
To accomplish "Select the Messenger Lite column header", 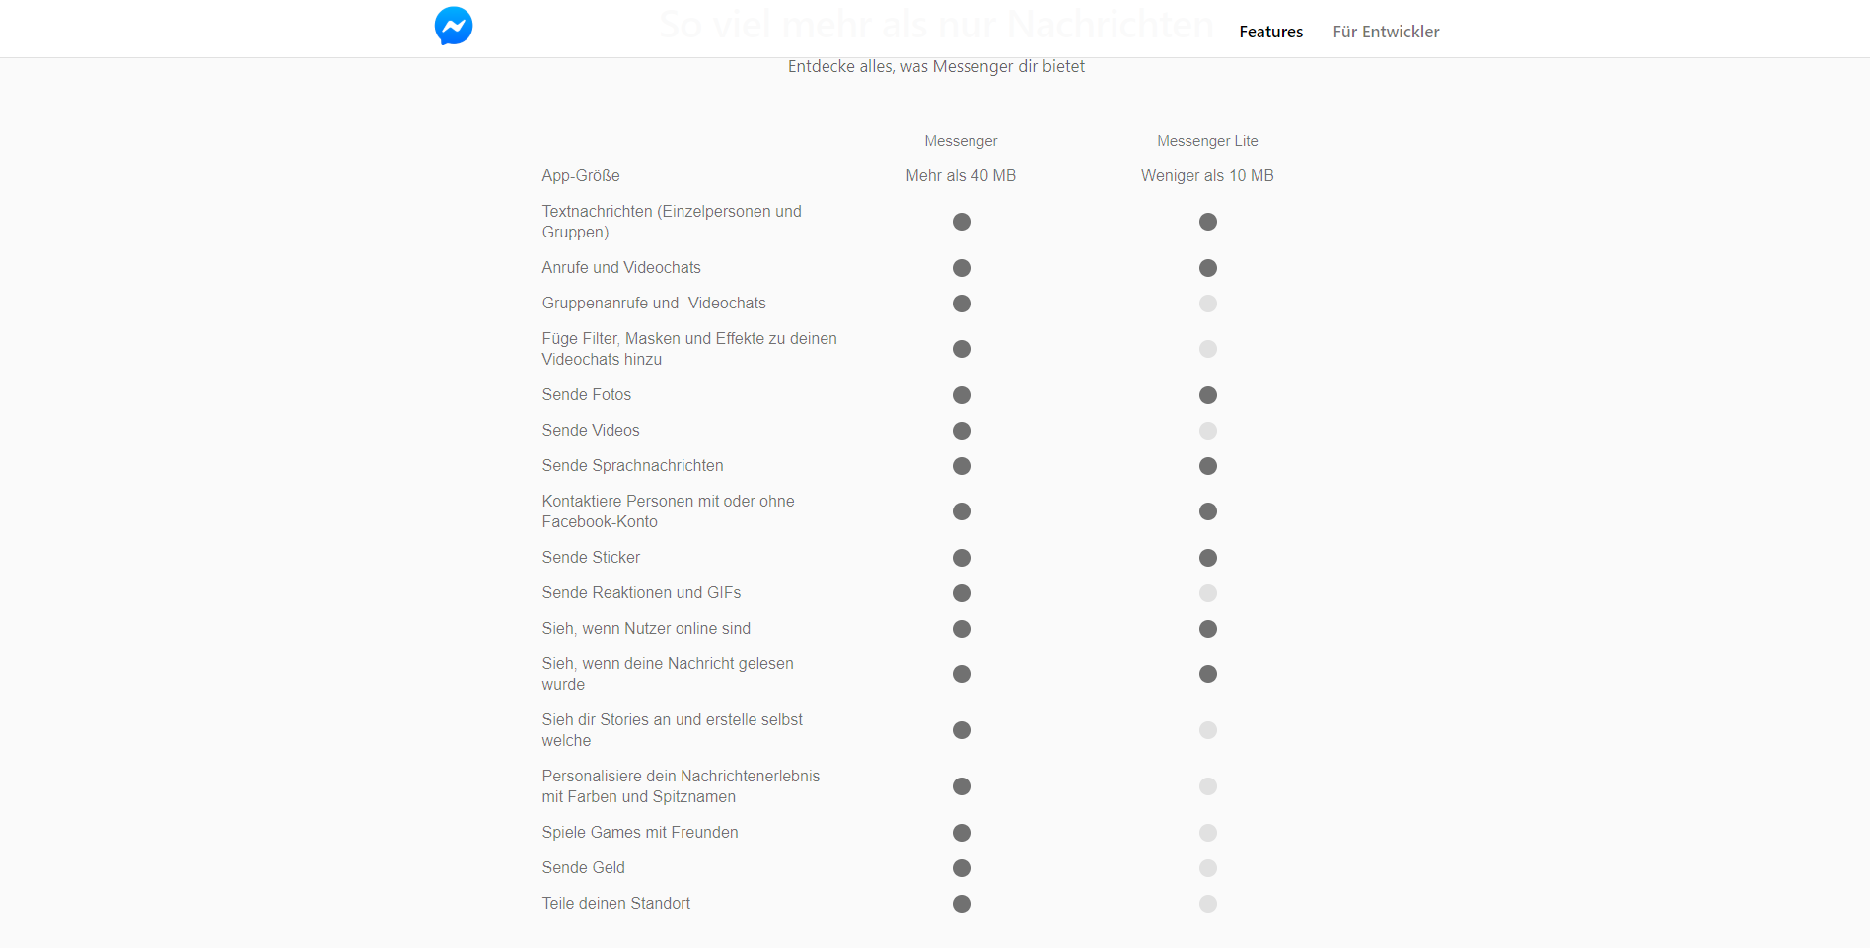I will [1207, 141].
